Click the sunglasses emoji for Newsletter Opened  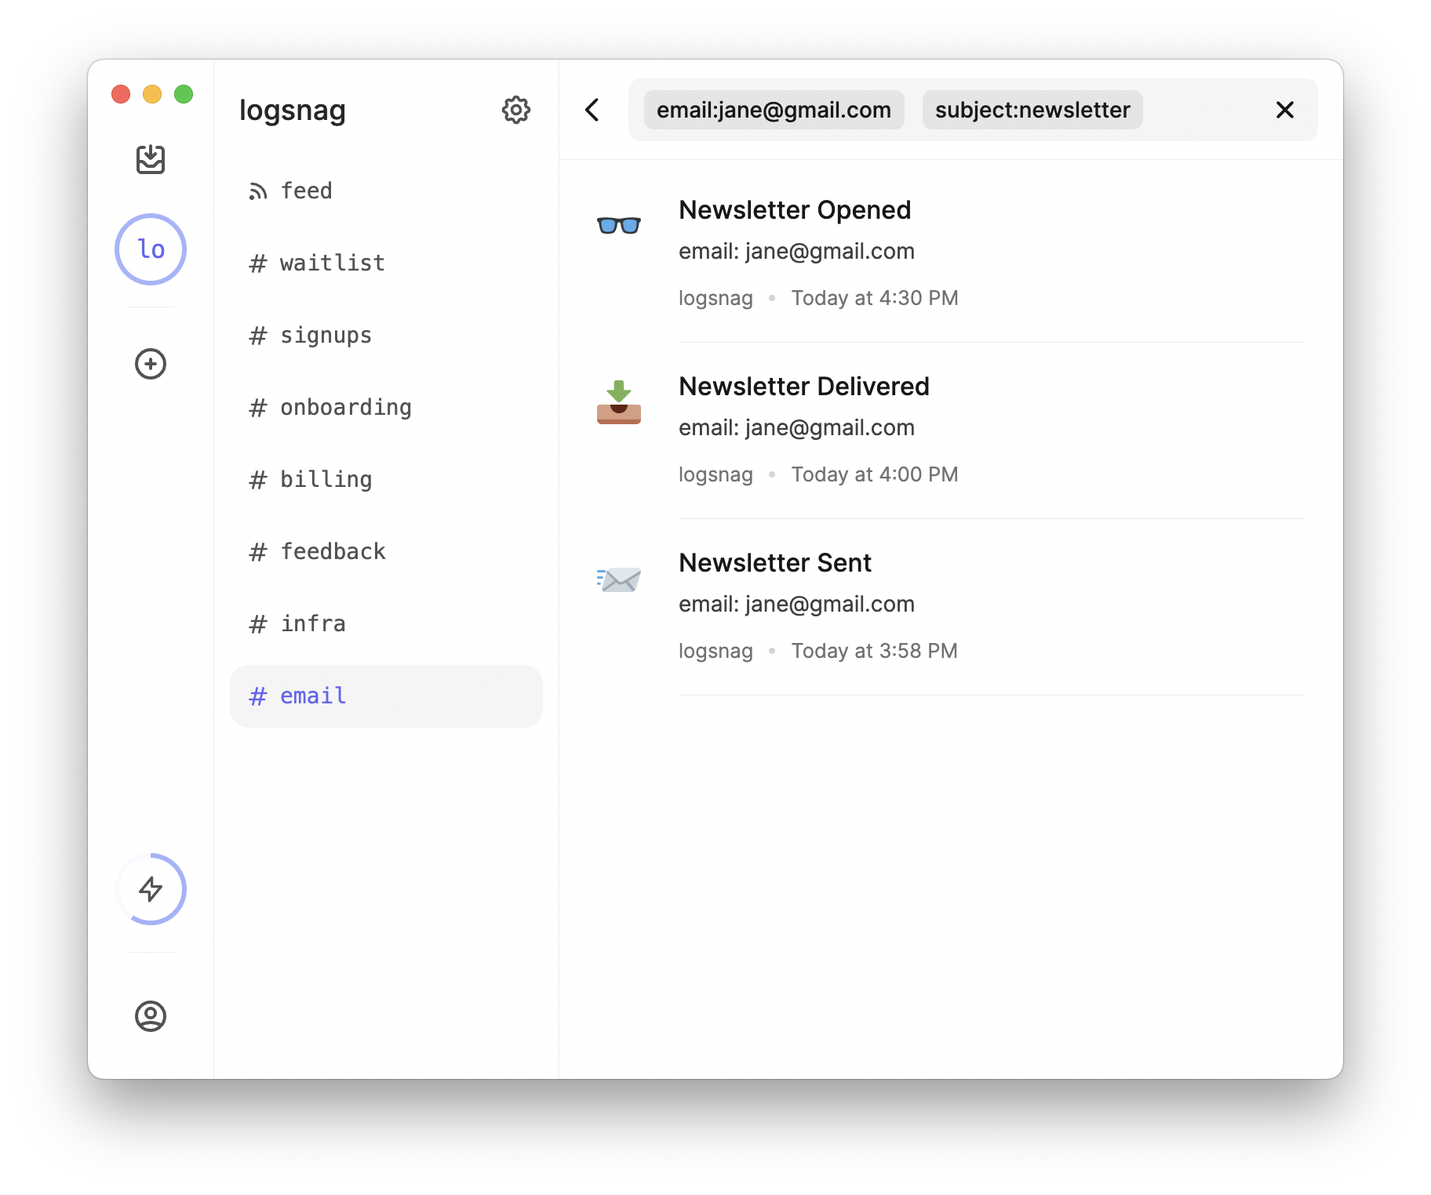click(619, 226)
